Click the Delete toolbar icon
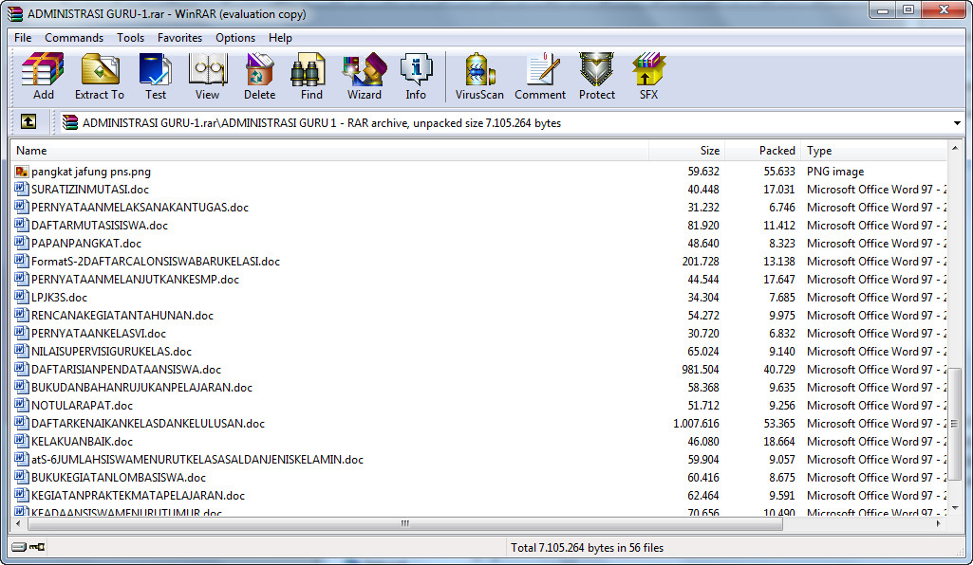Screen dimensions: 973x565 [259, 76]
